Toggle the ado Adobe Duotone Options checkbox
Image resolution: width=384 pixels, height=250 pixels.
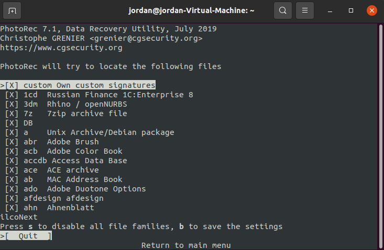coord(12,189)
